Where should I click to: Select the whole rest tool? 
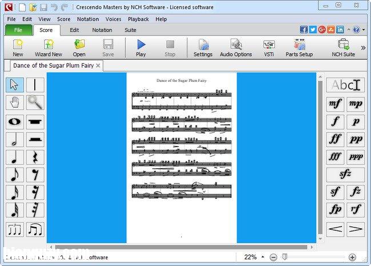click(35, 122)
